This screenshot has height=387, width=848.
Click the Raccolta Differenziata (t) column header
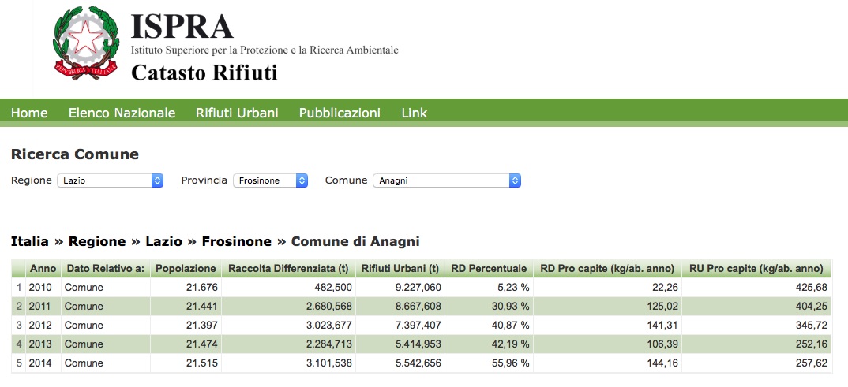tap(288, 269)
